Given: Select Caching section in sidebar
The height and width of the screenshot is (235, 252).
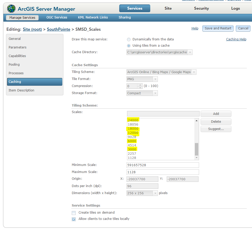Looking at the screenshot, I should pos(34,82).
